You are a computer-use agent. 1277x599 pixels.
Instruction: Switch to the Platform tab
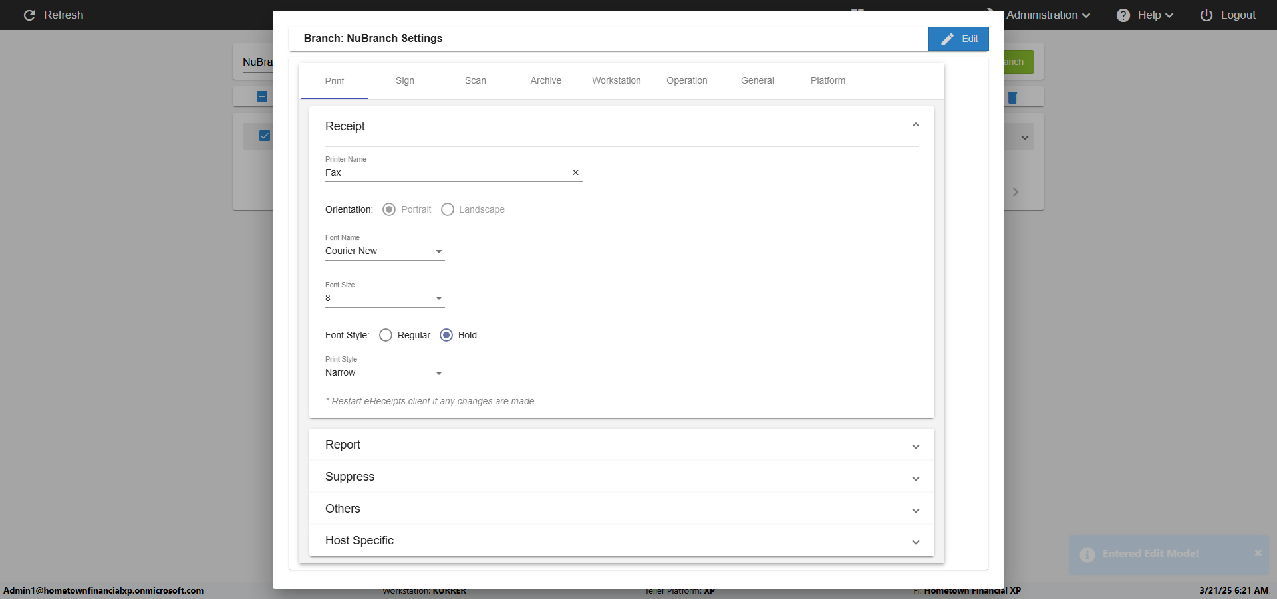pyautogui.click(x=828, y=81)
